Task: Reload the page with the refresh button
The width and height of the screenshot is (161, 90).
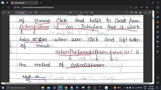Action: 8,7
